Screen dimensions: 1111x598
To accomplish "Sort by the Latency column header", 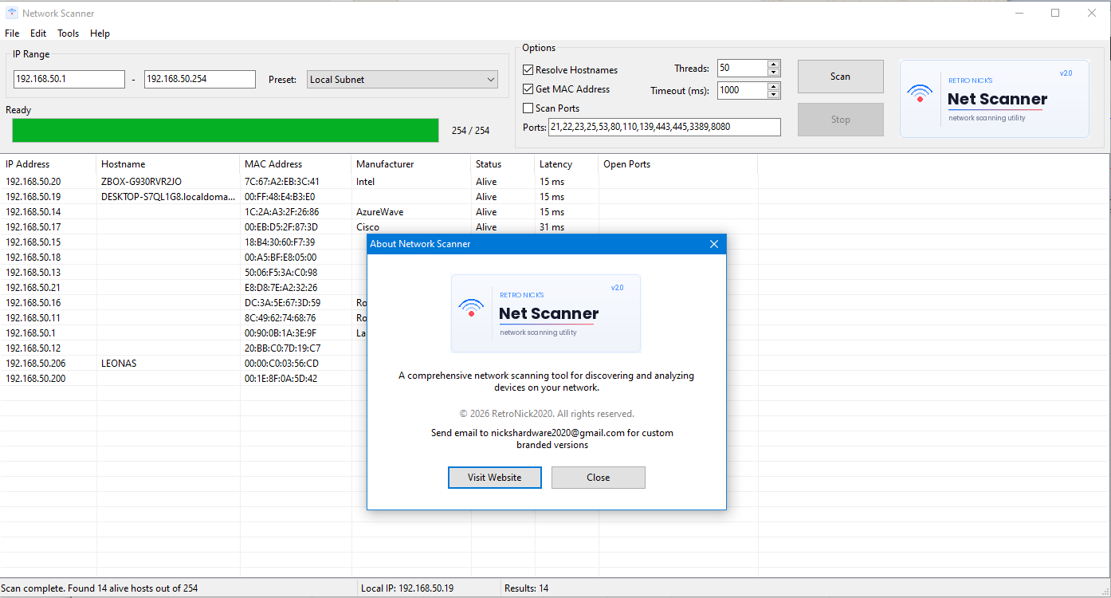I will [566, 164].
